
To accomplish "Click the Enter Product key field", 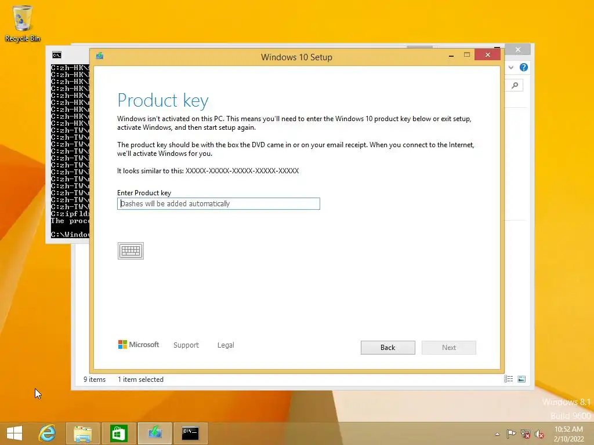I will 219,203.
